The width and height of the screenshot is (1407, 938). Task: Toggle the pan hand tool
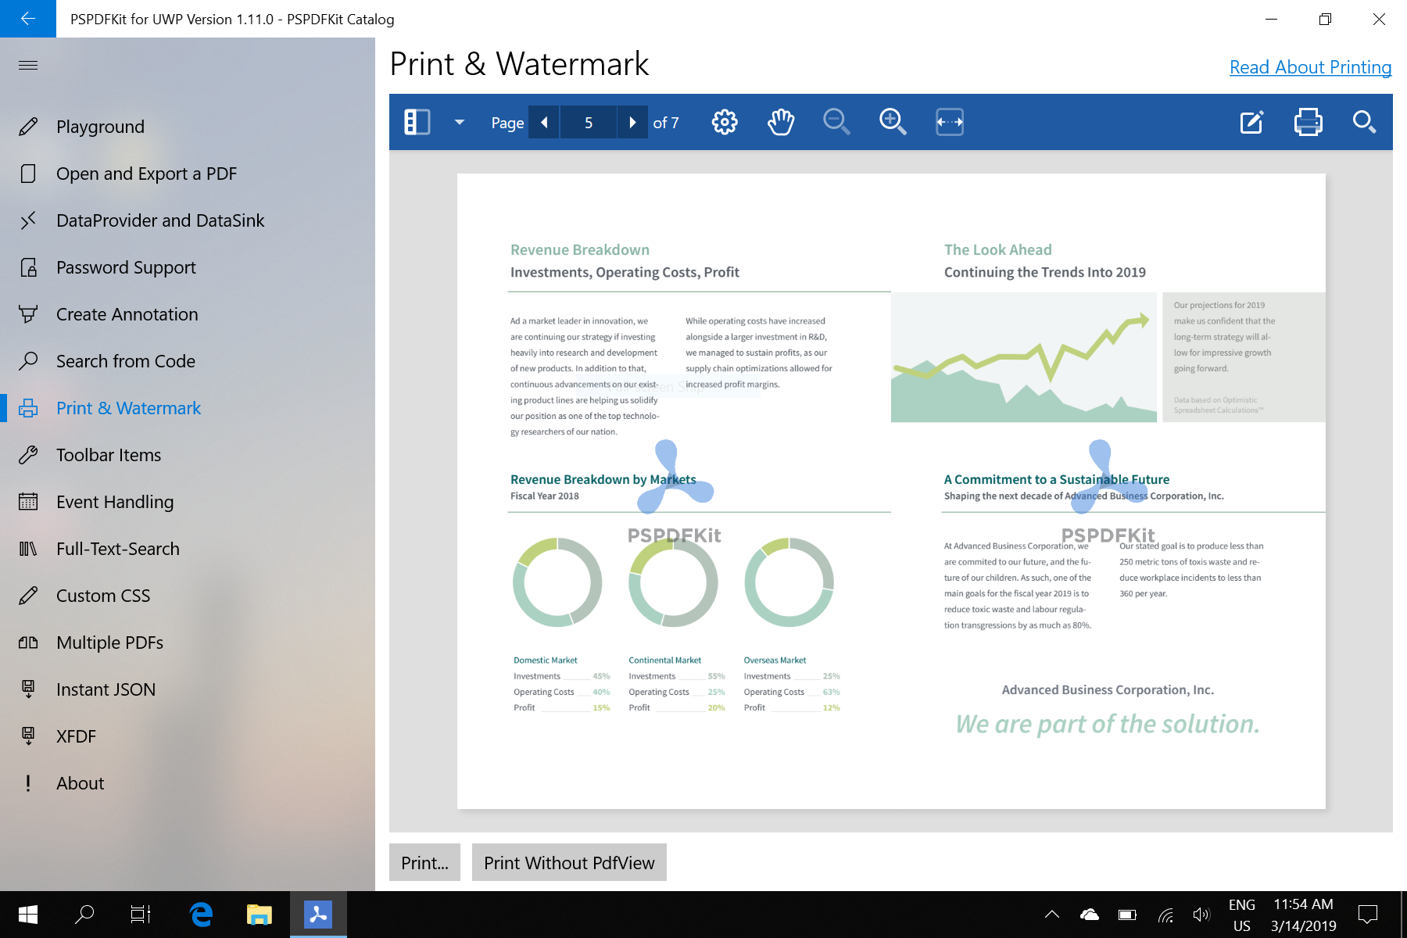781,122
